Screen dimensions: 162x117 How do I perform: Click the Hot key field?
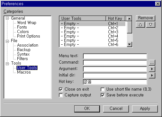115,82
